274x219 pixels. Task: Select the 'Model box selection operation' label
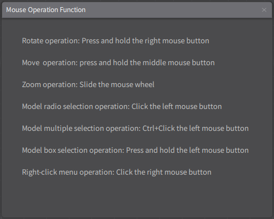(73, 151)
